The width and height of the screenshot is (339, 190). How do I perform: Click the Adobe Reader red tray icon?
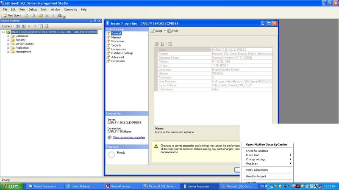pyautogui.click(x=298, y=186)
